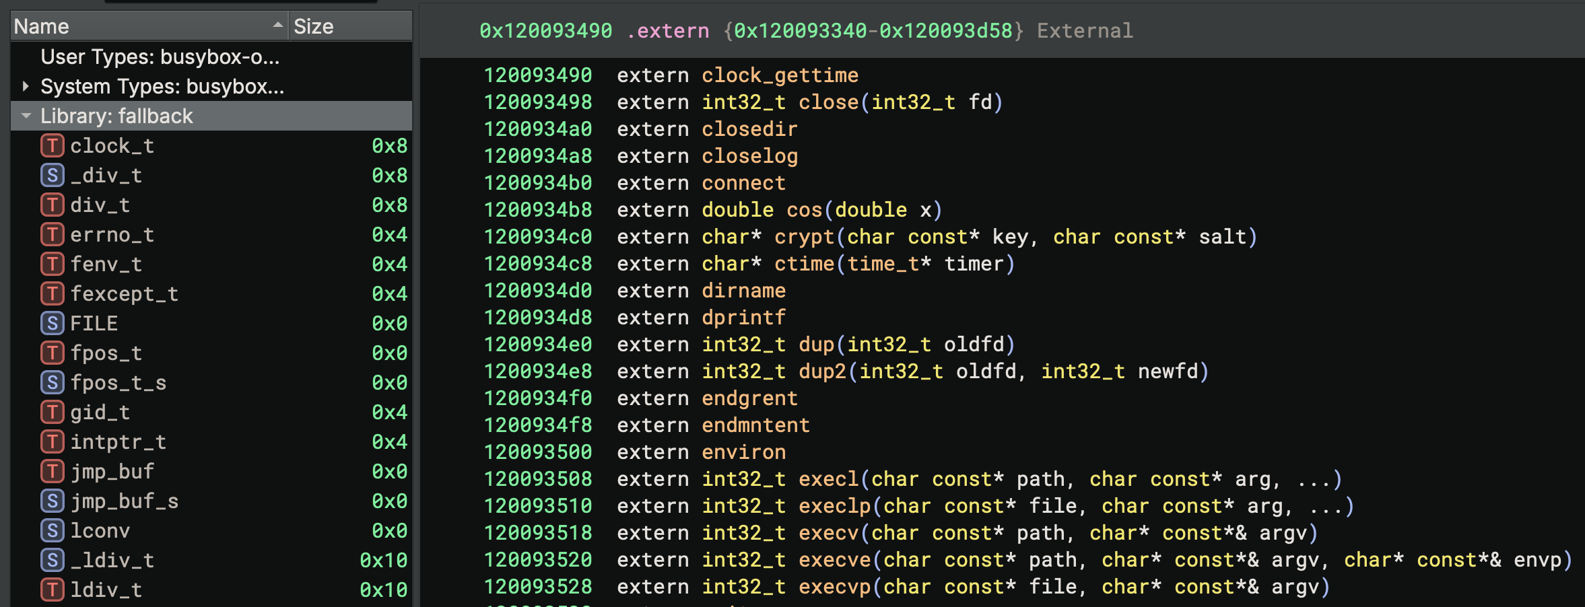1585x607 pixels.
Task: Expand the System Types tree node
Action: [26, 87]
